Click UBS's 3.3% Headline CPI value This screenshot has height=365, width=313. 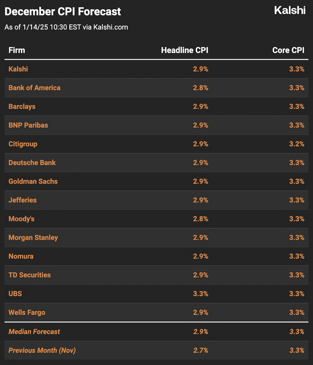[201, 294]
